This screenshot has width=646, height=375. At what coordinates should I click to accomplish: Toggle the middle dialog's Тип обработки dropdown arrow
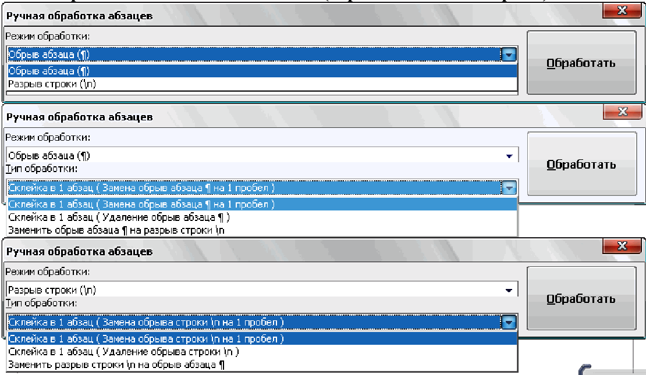pos(509,188)
